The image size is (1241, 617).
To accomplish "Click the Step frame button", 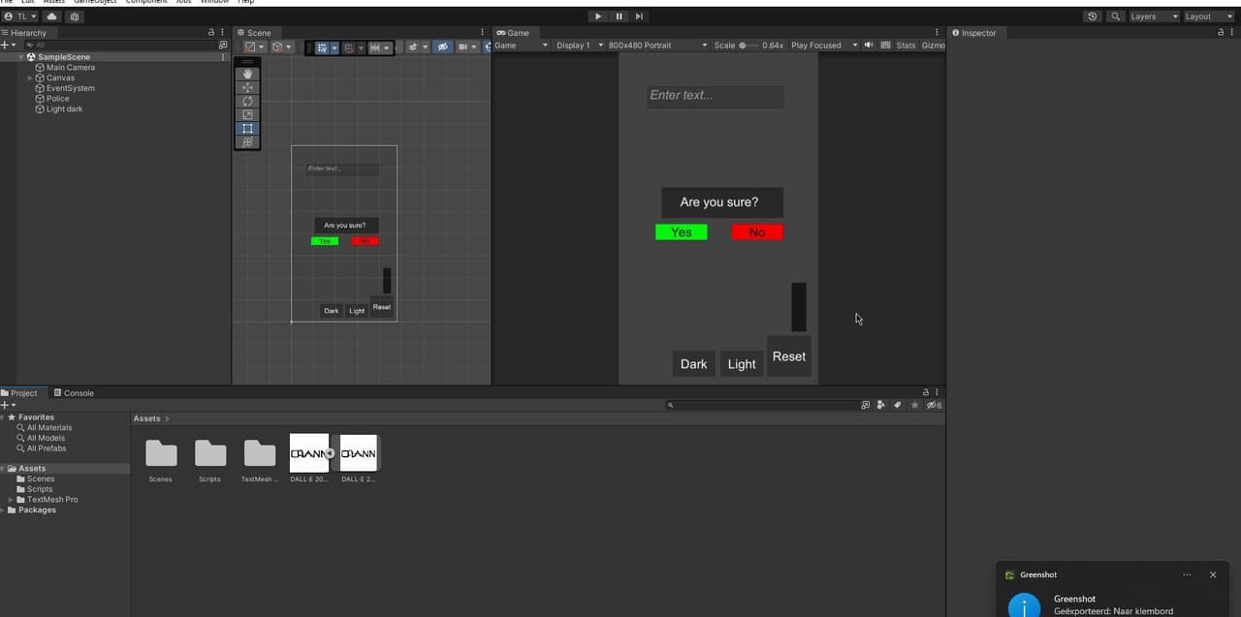I will [x=639, y=16].
